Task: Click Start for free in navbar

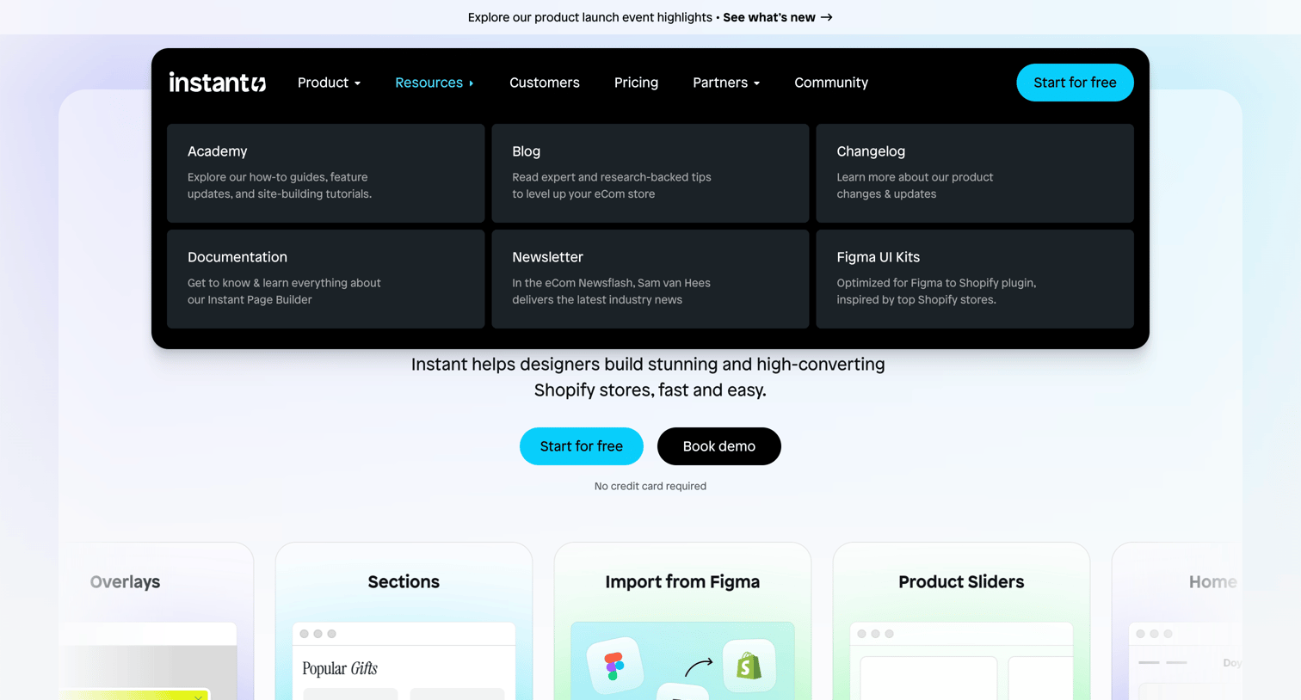Action: click(1075, 83)
